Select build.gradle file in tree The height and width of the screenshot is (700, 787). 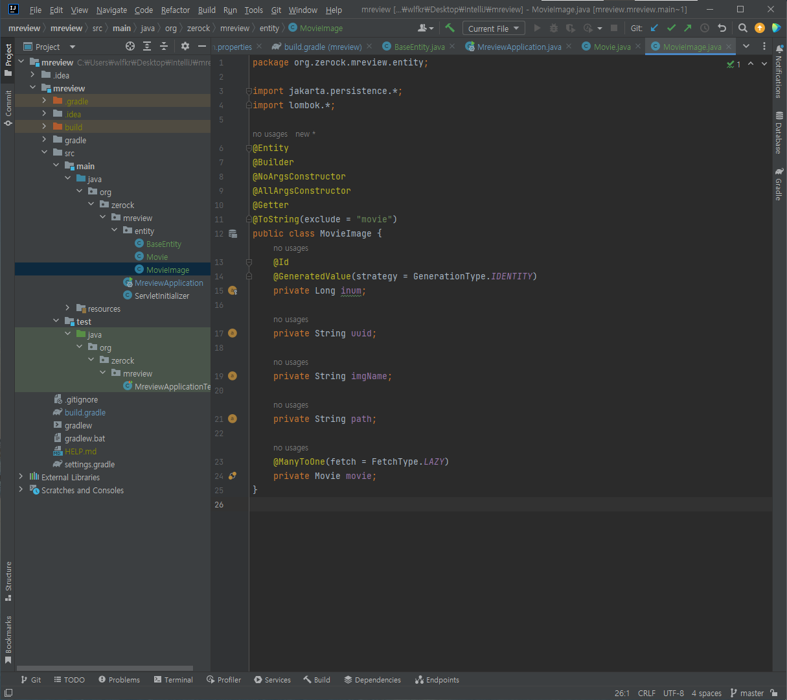click(x=85, y=412)
